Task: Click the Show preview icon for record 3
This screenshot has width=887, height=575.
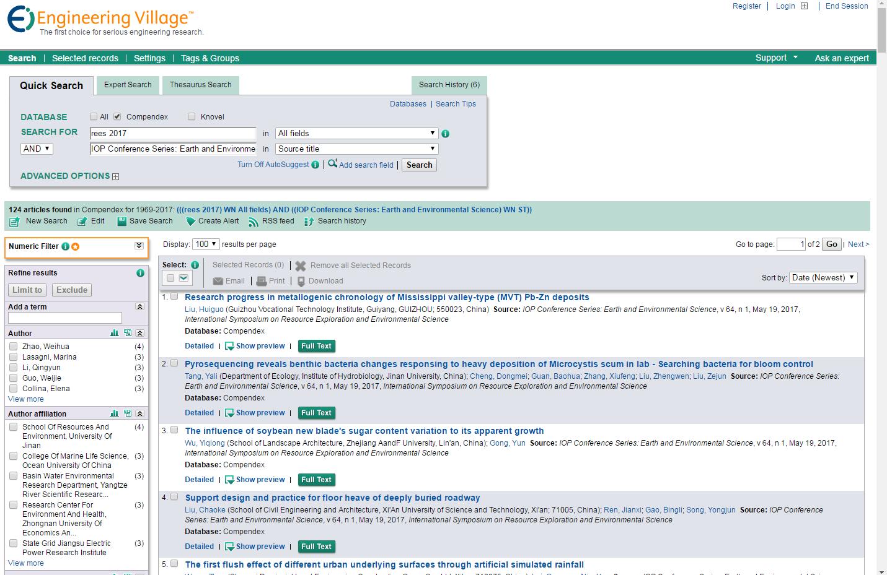Action: (229, 480)
